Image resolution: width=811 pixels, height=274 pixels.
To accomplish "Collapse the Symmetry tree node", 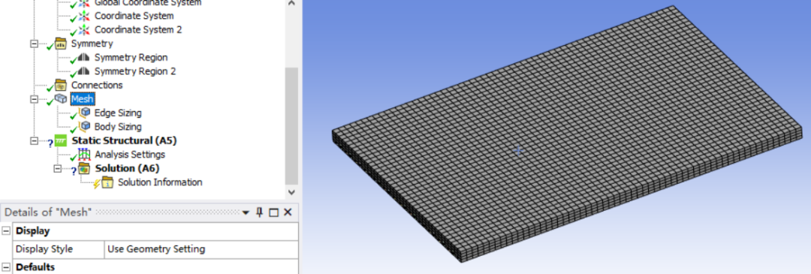I will [35, 44].
